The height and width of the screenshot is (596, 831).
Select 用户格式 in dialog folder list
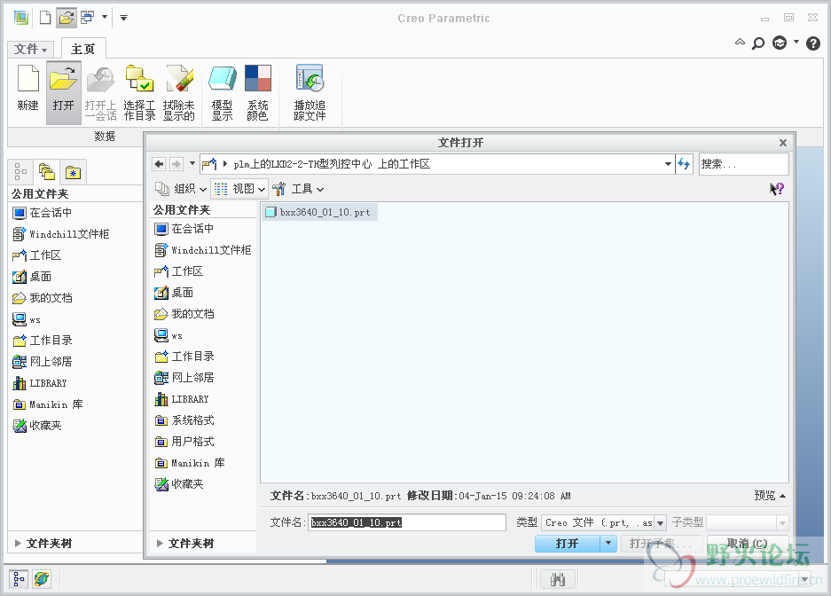click(x=184, y=442)
